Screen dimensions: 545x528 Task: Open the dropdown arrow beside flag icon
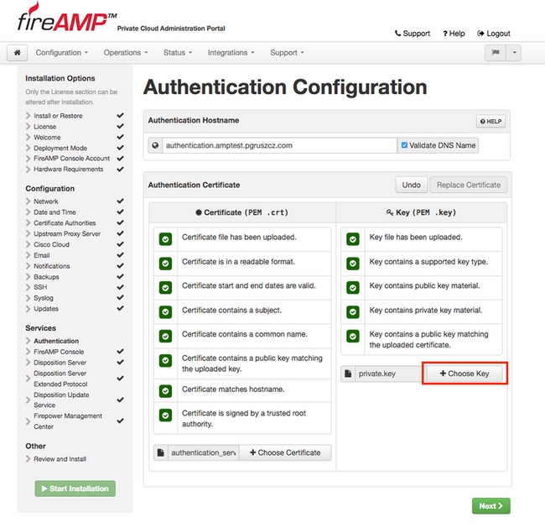[514, 53]
